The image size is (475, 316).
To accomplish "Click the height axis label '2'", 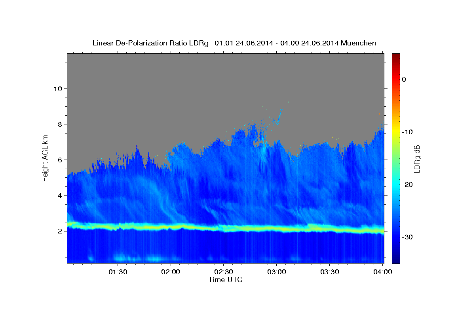I will tap(59, 231).
